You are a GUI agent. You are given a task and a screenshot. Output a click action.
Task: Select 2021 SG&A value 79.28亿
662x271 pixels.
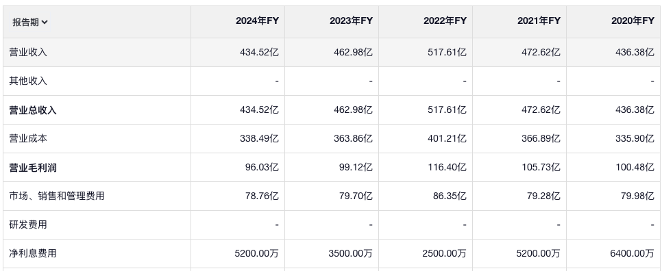(543, 196)
